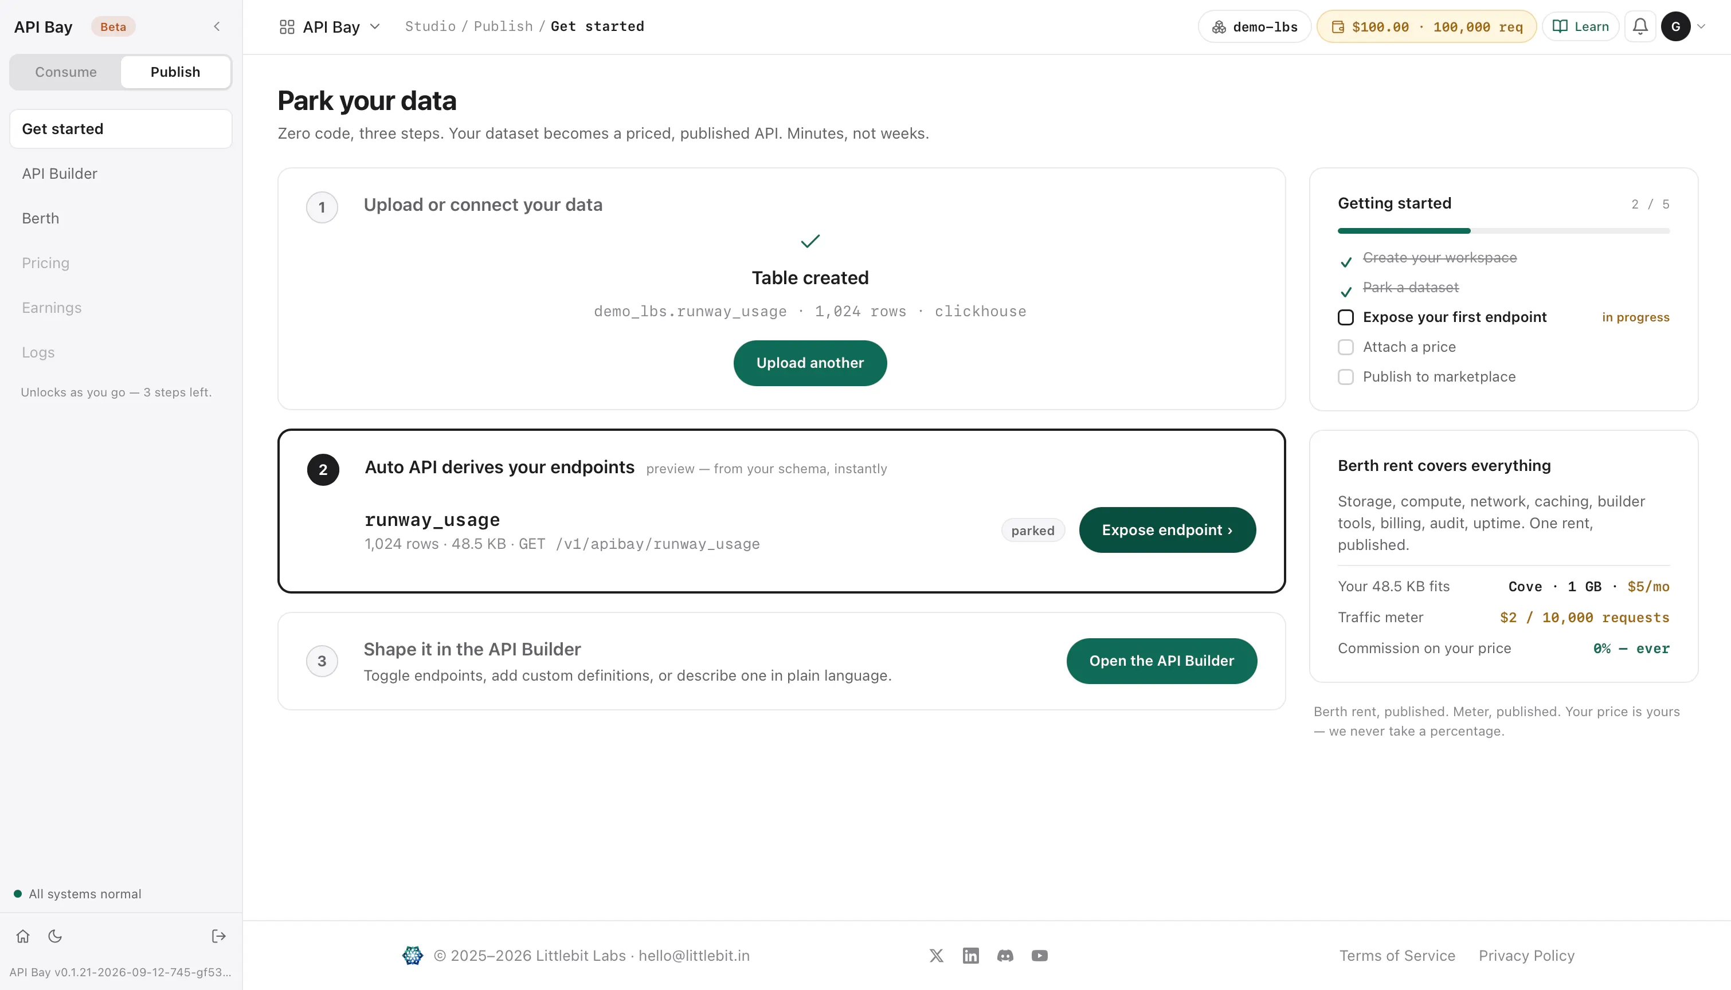The image size is (1731, 990).
Task: Expand the user account menu chevron
Action: pos(1701,26)
